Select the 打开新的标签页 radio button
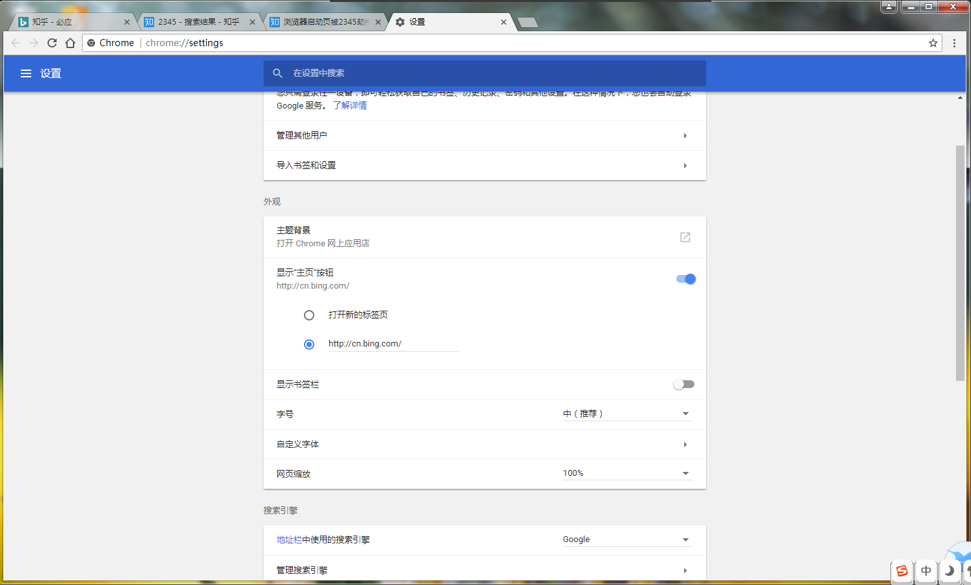 [x=309, y=315]
